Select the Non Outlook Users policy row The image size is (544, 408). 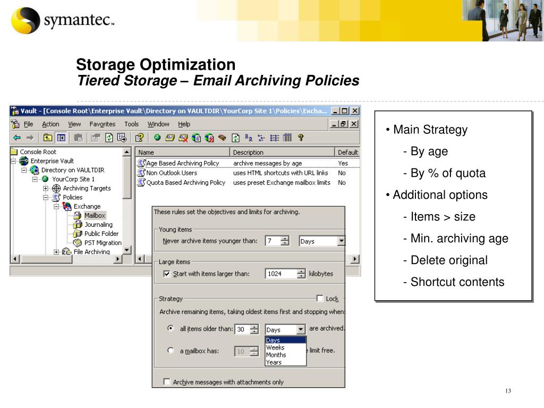point(248,173)
